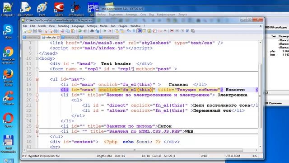Click the Paste clipboard toolbar icon
This screenshot has width=289, height=163.
pyautogui.click(x=73, y=31)
